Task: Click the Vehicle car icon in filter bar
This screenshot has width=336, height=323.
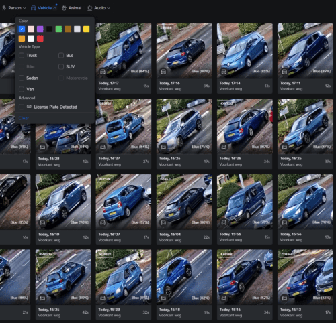Action: 33,8
